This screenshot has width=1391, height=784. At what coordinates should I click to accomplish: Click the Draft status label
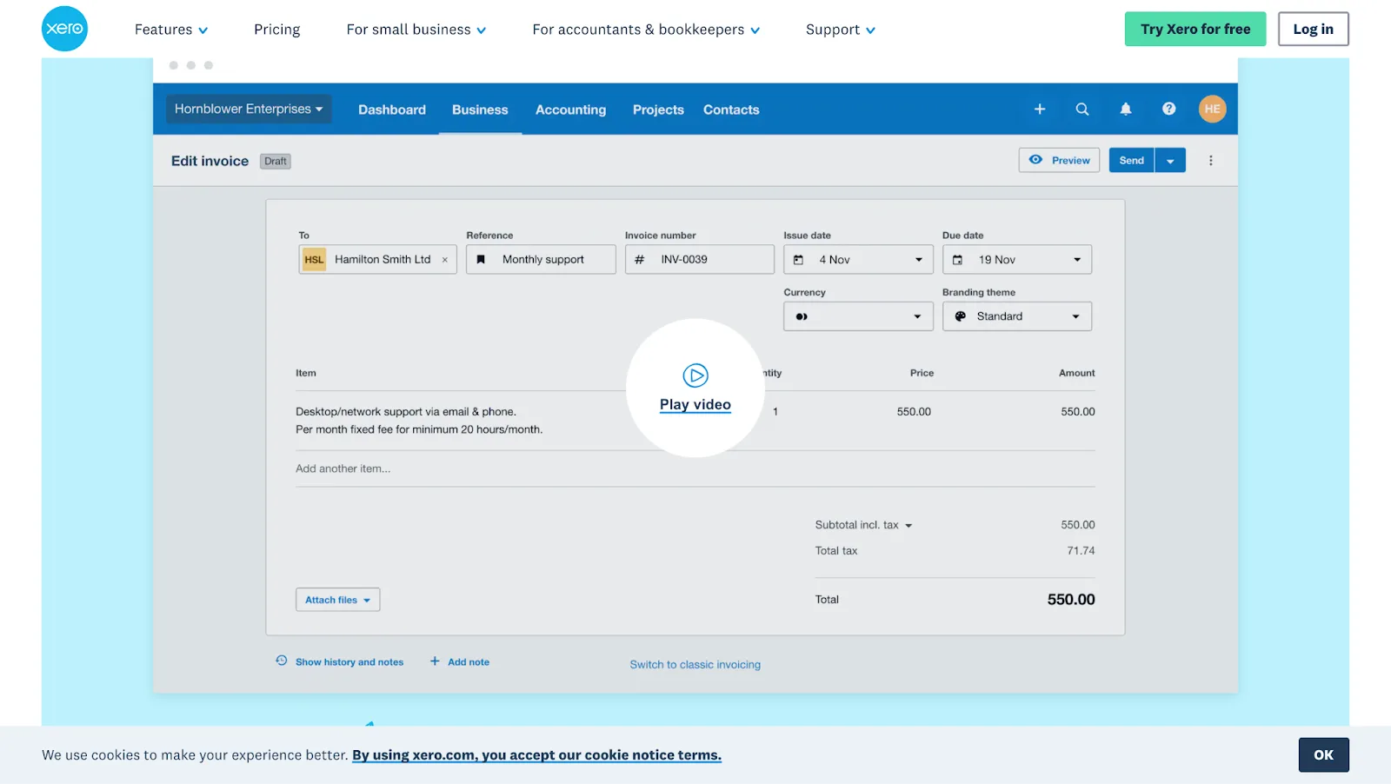point(276,162)
